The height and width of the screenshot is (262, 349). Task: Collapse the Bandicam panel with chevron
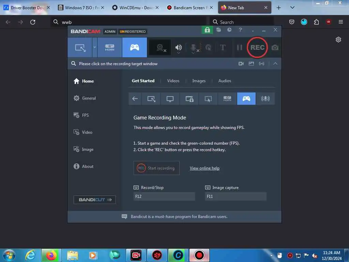(275, 63)
